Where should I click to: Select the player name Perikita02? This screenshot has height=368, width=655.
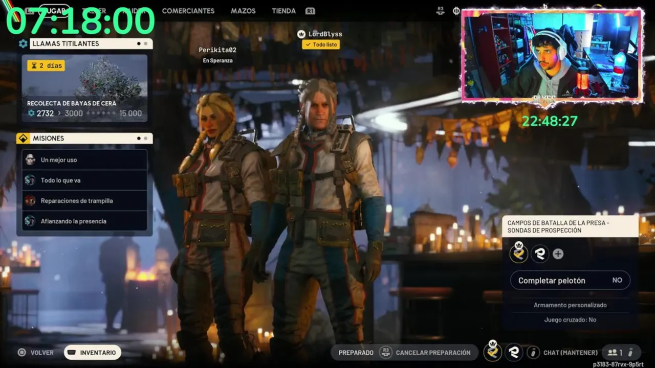[217, 50]
